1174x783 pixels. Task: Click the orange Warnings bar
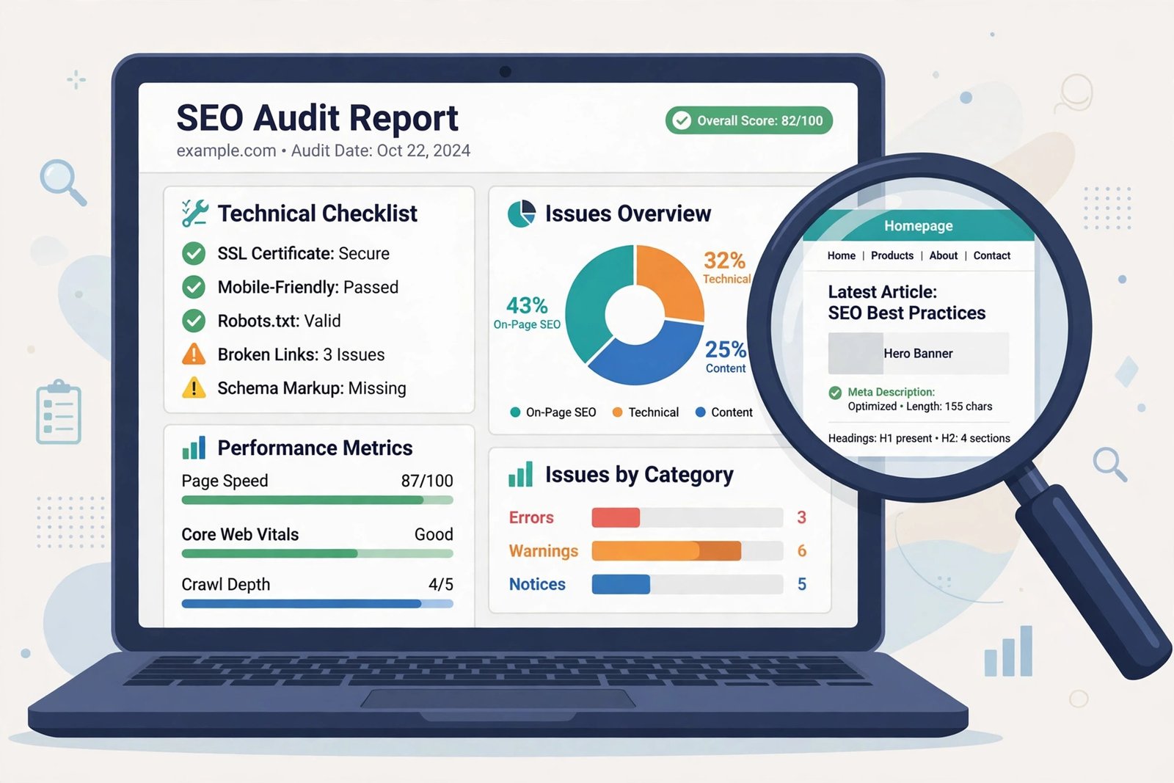pos(666,550)
